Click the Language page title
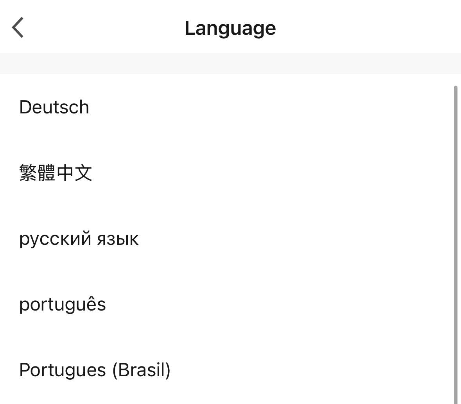This screenshot has width=461, height=404. [230, 28]
